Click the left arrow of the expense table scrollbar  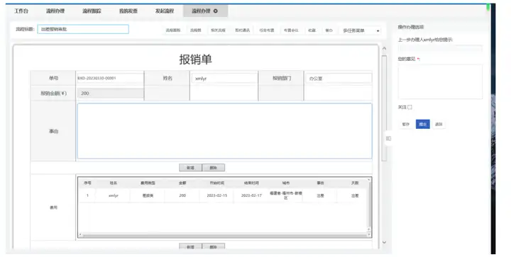tap(80, 234)
